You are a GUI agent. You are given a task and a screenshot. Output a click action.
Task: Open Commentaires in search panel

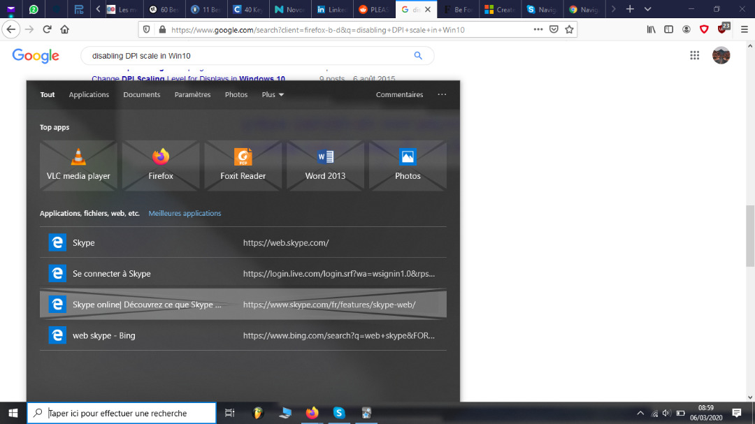click(x=400, y=94)
